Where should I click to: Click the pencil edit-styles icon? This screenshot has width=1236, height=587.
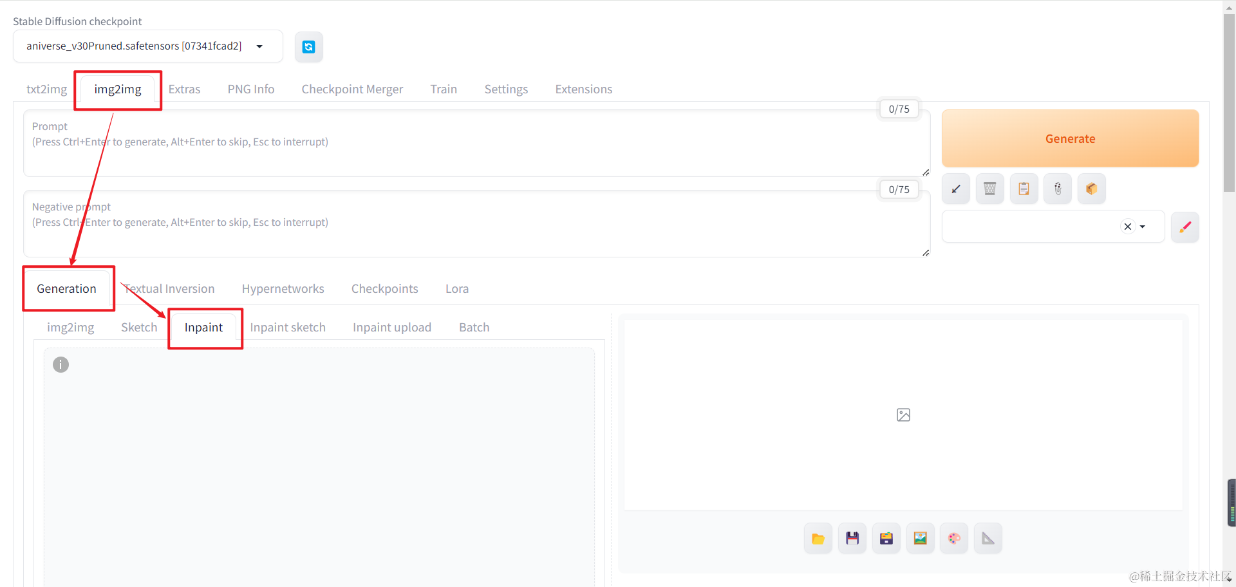click(1185, 227)
